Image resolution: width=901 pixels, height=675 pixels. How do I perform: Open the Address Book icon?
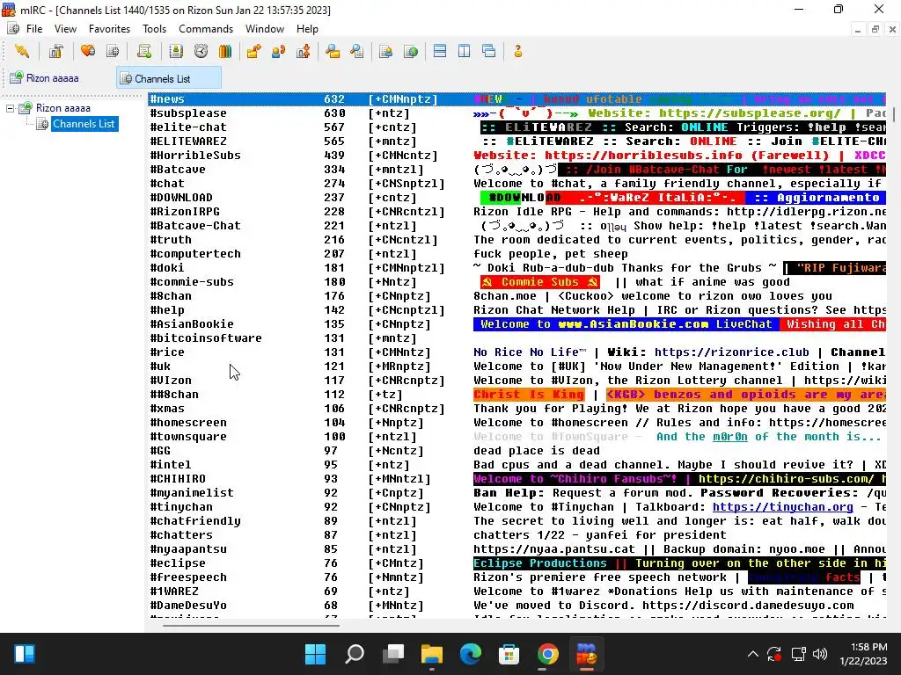coord(176,52)
